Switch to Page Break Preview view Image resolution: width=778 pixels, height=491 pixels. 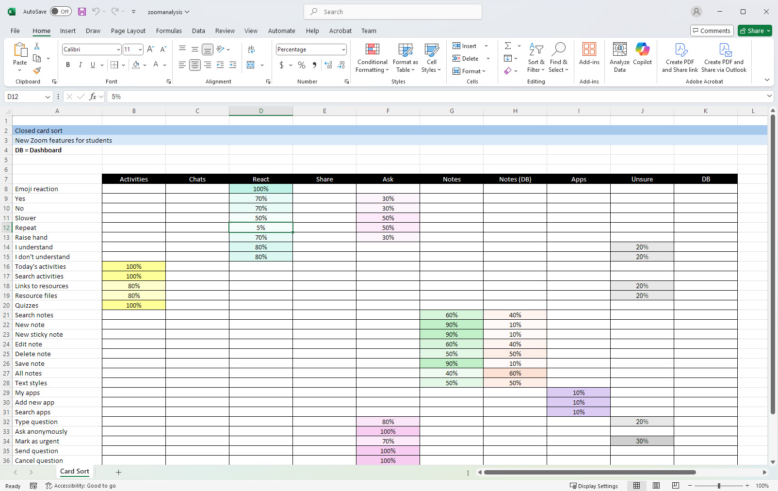click(676, 486)
